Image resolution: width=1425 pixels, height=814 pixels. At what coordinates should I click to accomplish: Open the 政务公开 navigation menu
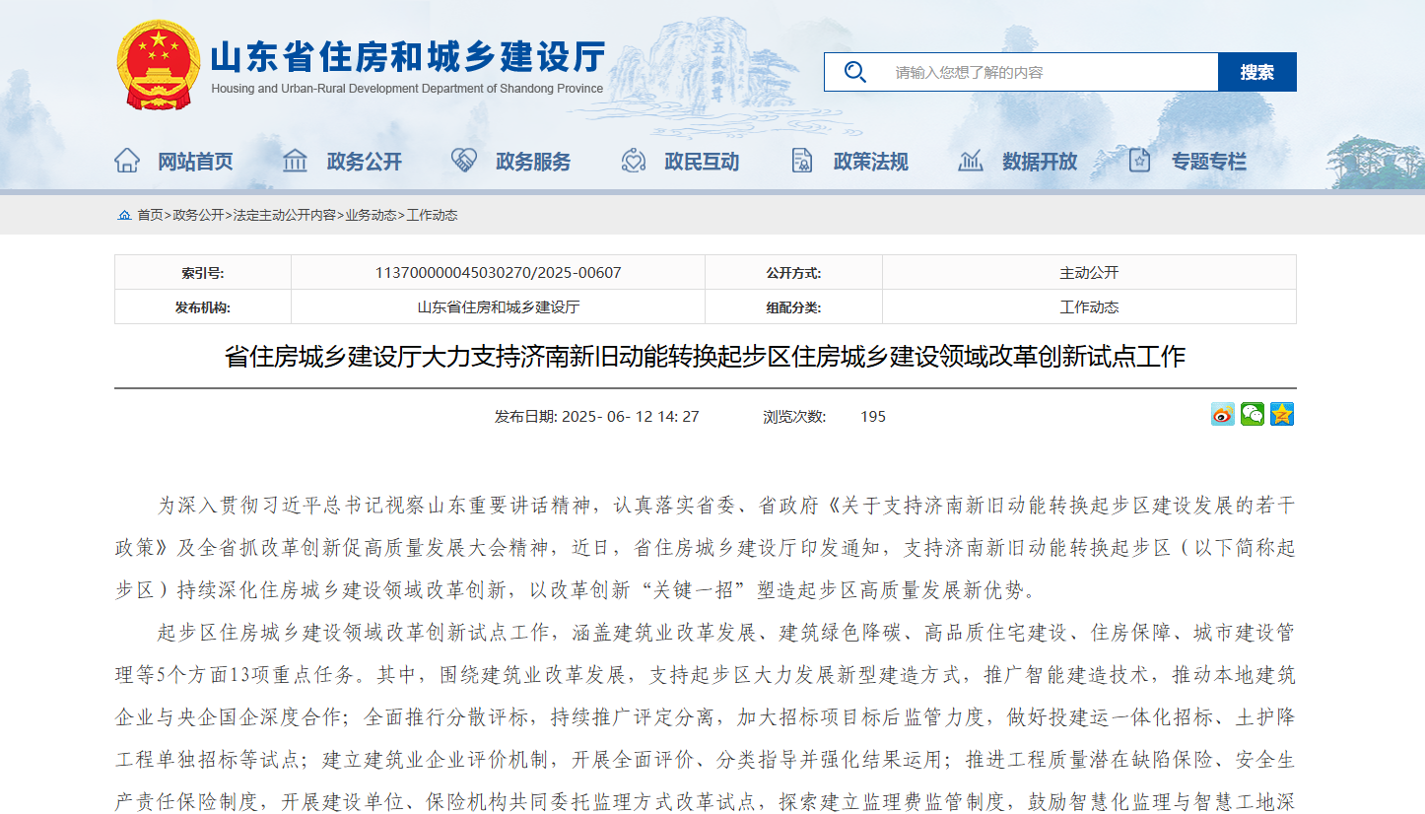pos(364,162)
